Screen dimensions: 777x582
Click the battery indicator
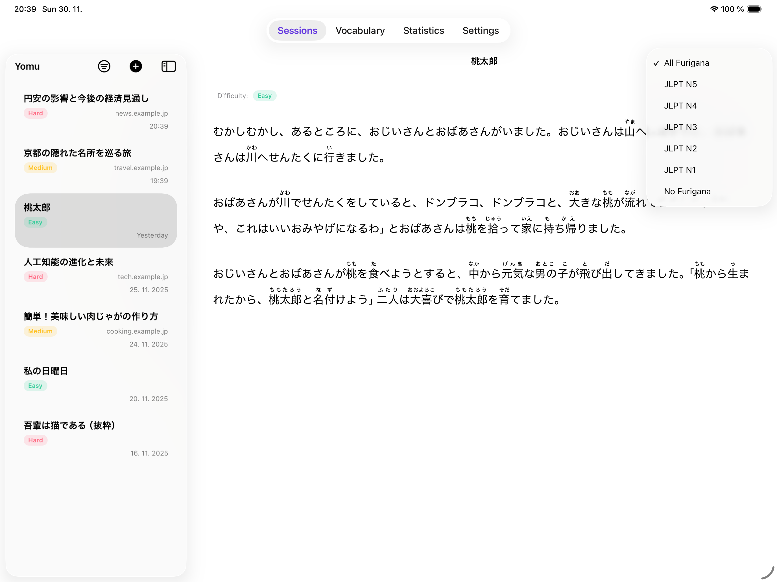tap(754, 9)
